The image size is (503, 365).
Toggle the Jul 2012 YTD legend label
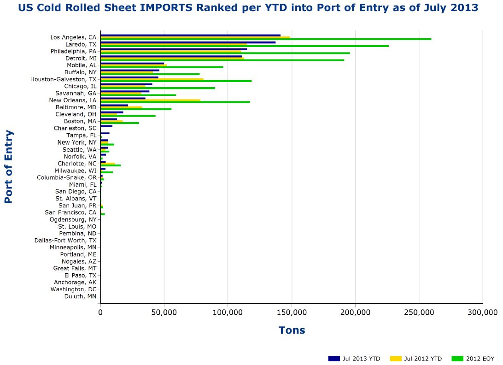pos(423,359)
